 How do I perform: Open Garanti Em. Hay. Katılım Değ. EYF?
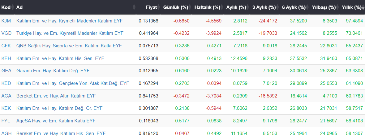(53, 71)
